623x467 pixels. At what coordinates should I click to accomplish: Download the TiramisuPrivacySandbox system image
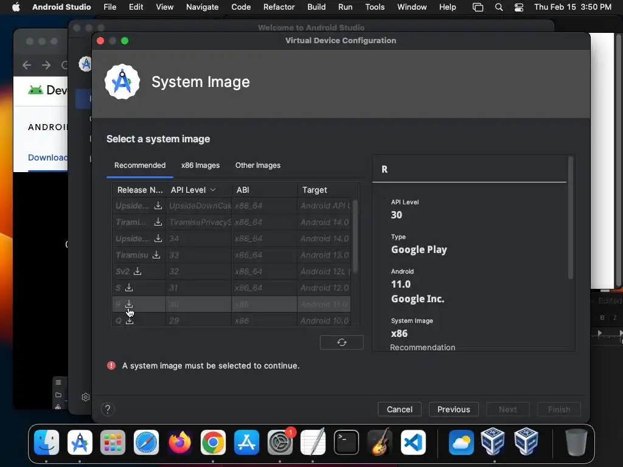pyautogui.click(x=158, y=221)
